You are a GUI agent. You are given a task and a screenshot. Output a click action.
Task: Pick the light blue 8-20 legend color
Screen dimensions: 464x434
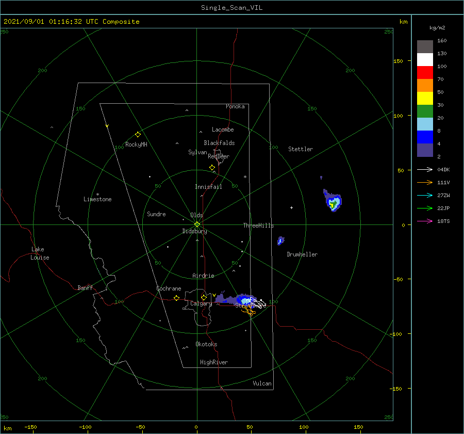[x=425, y=124]
